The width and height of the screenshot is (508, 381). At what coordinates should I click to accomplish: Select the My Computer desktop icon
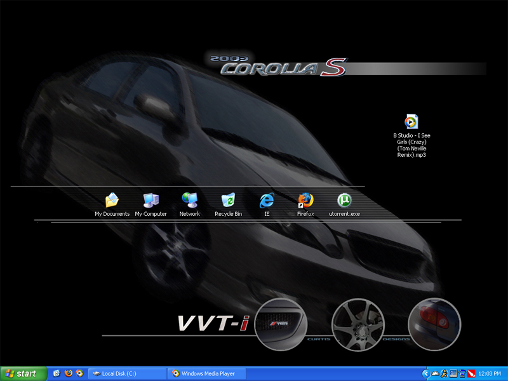(150, 200)
